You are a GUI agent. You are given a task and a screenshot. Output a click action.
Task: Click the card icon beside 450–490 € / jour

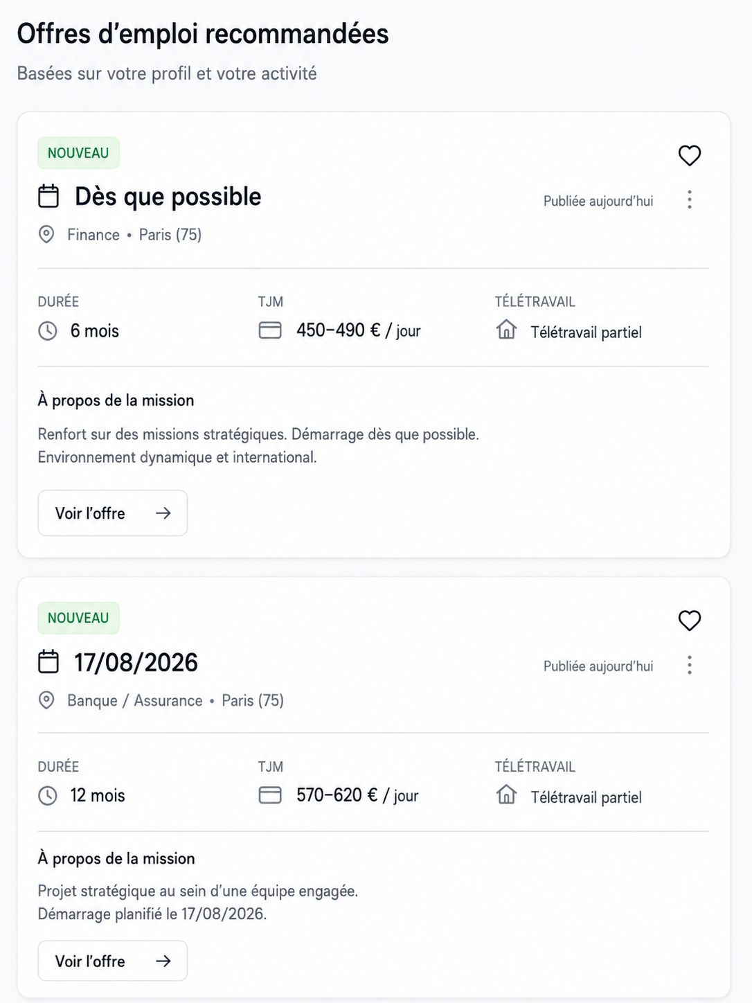click(270, 330)
